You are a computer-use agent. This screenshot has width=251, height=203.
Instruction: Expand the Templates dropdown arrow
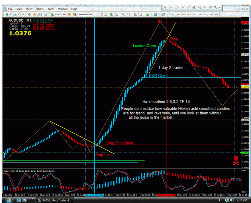[167, 14]
